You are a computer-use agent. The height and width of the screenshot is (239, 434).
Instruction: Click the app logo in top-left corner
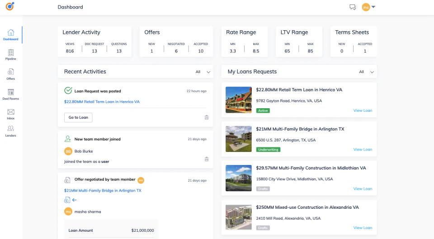[x=9, y=6]
